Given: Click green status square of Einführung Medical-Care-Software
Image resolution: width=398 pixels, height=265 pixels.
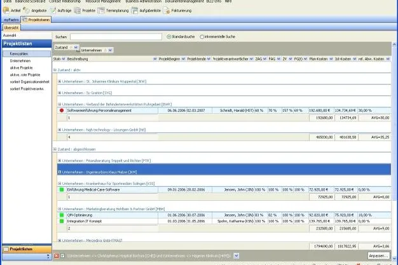Looking at the screenshot, I should click(62, 189).
